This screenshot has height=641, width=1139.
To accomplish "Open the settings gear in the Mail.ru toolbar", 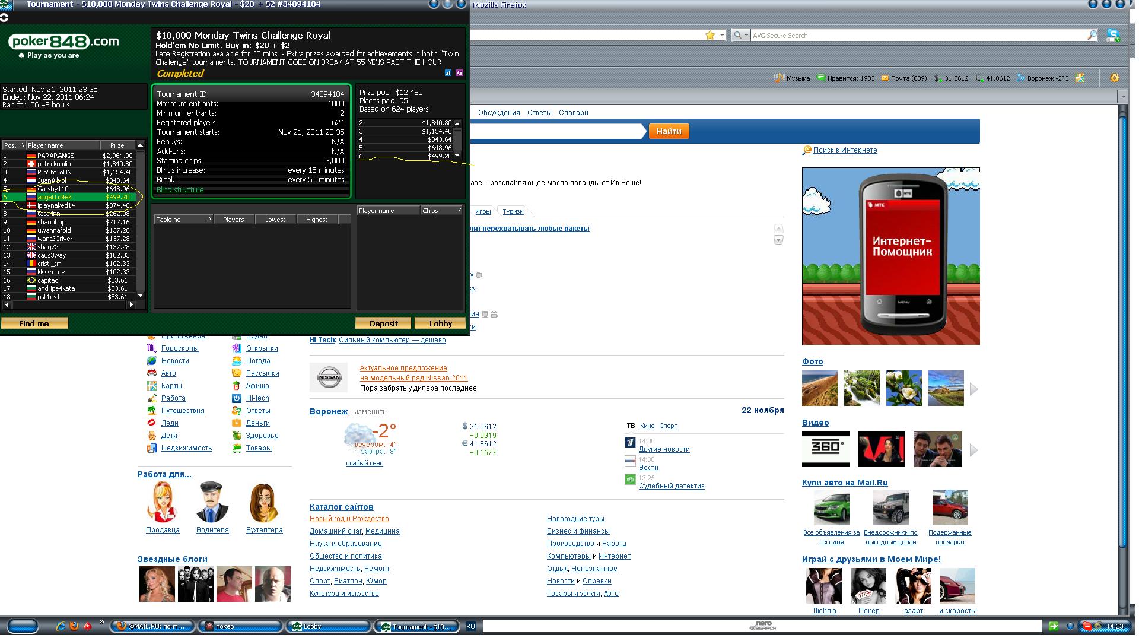I will pyautogui.click(x=1114, y=78).
